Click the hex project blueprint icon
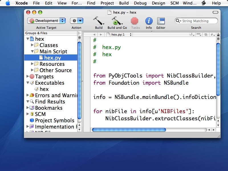 coord(32,39)
